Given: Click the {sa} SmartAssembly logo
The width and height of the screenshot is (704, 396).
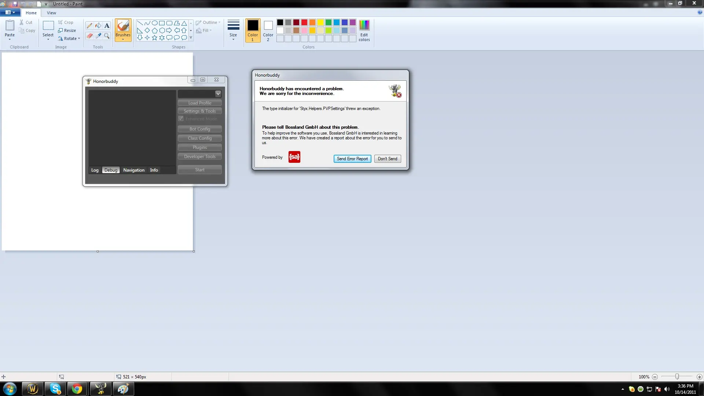Looking at the screenshot, I should pyautogui.click(x=294, y=157).
